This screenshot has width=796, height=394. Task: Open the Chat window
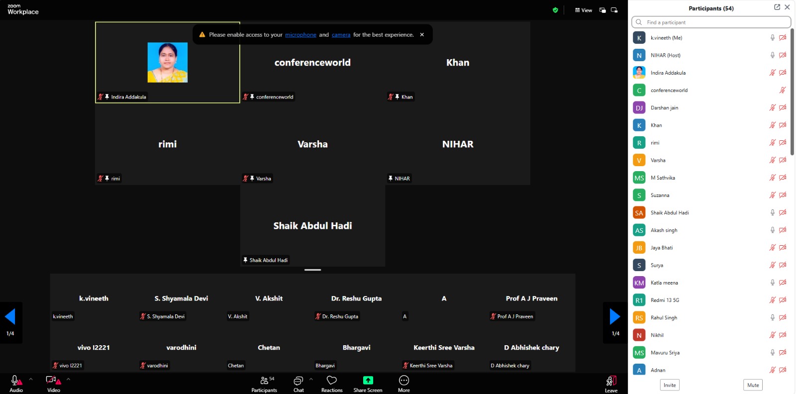pyautogui.click(x=298, y=381)
